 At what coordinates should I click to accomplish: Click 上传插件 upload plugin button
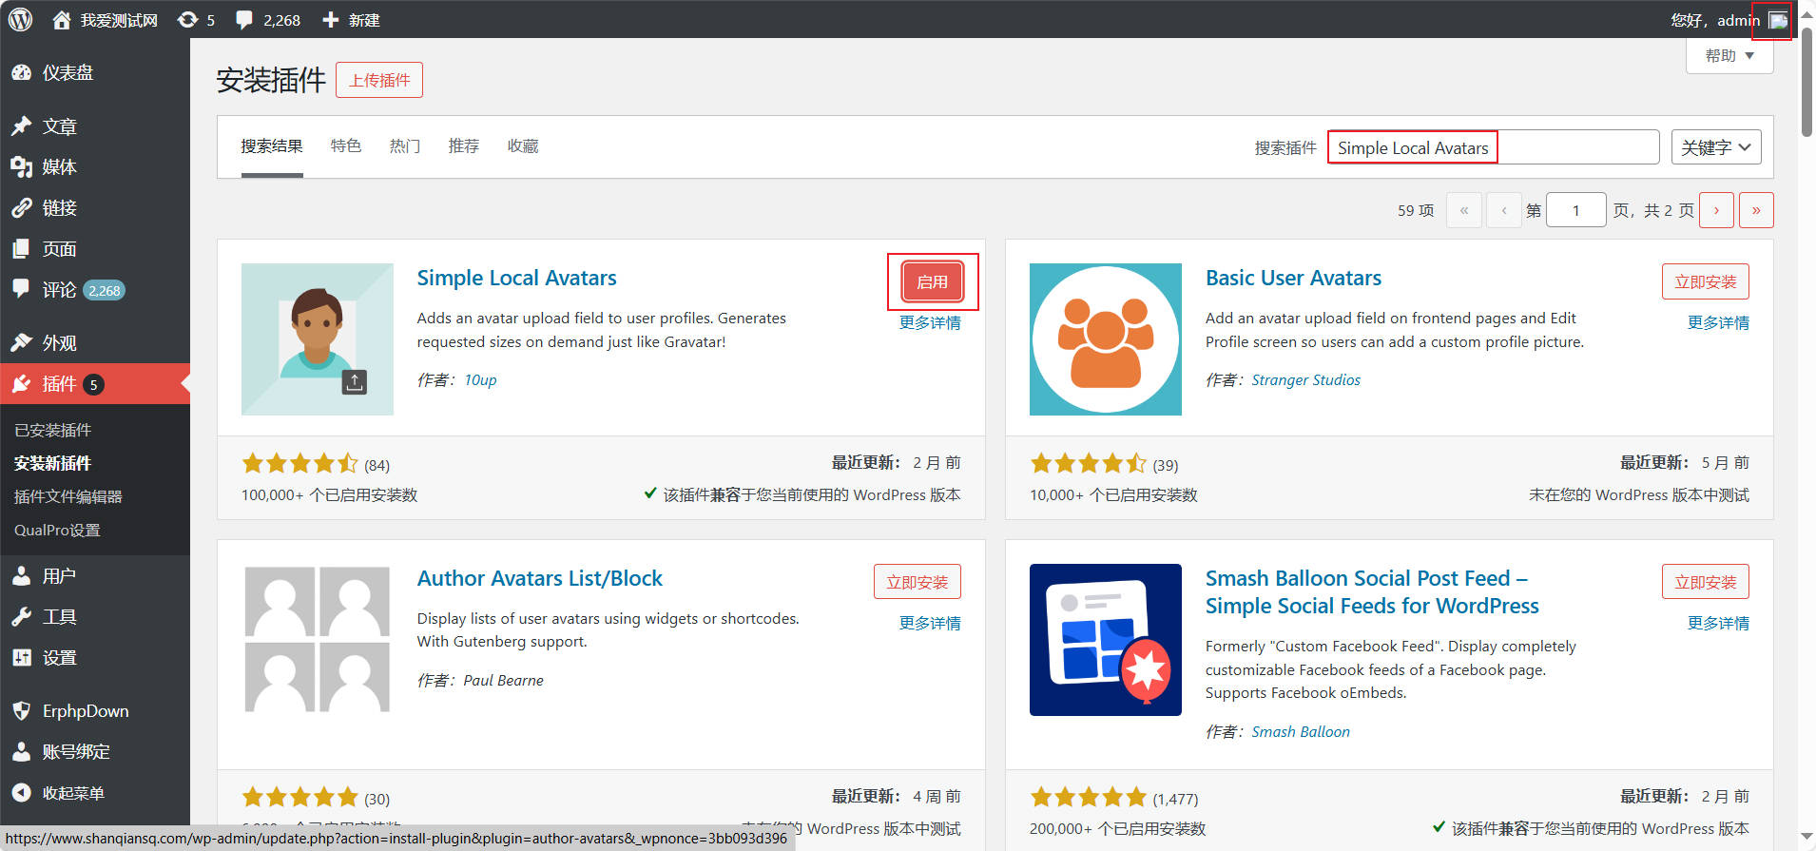(379, 80)
